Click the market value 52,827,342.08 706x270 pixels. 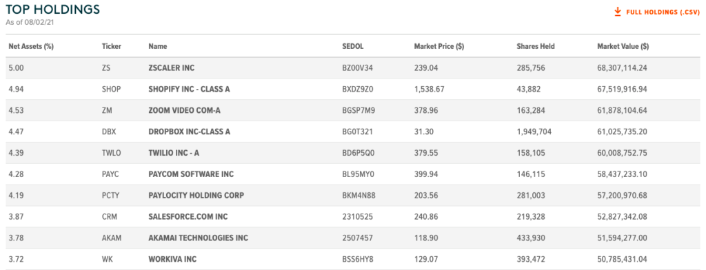623,217
